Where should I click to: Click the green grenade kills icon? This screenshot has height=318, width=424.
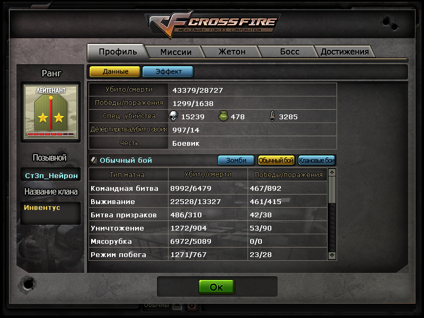[x=223, y=116]
